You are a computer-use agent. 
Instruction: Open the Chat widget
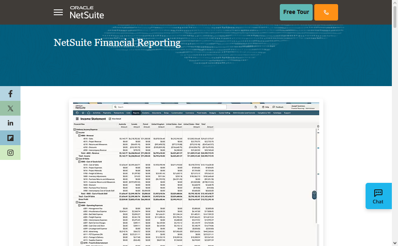[x=378, y=196]
